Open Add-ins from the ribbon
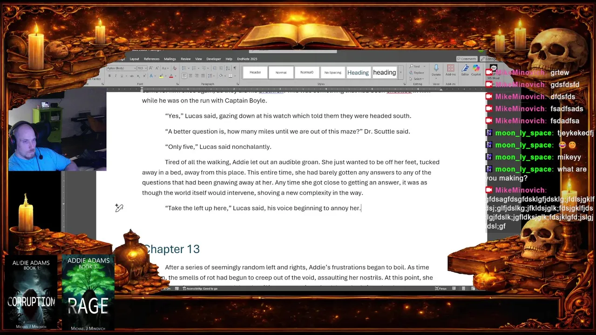The image size is (596, 335). pos(451,71)
